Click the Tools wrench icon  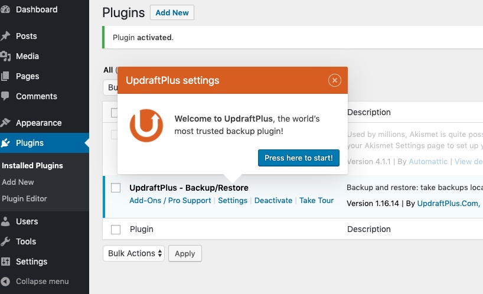(5, 241)
